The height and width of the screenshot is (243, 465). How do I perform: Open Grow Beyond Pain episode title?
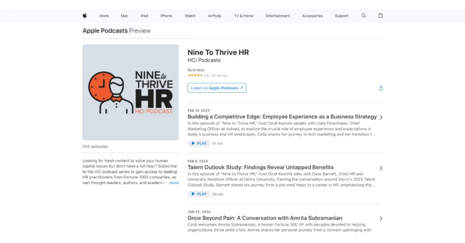point(265,218)
